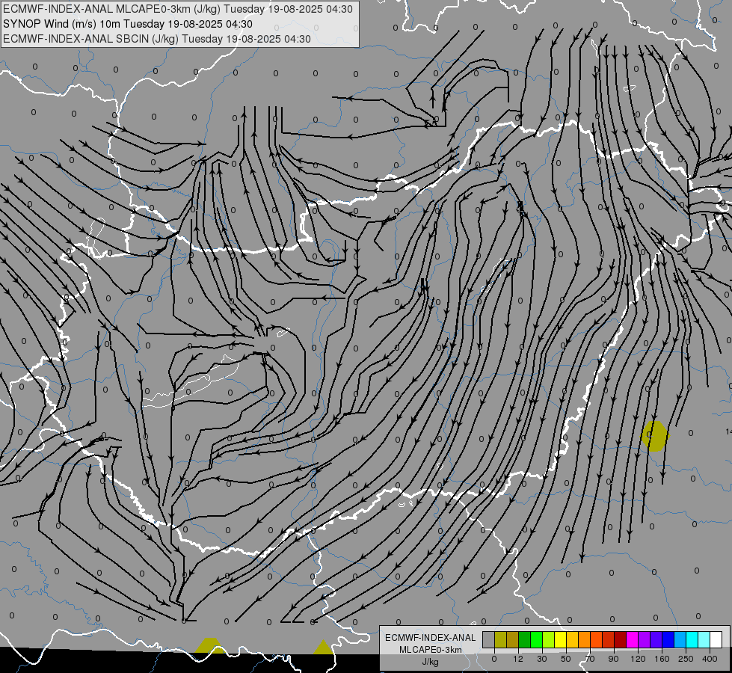Click the legend unit J/kg
The height and width of the screenshot is (673, 732).
[x=430, y=662]
